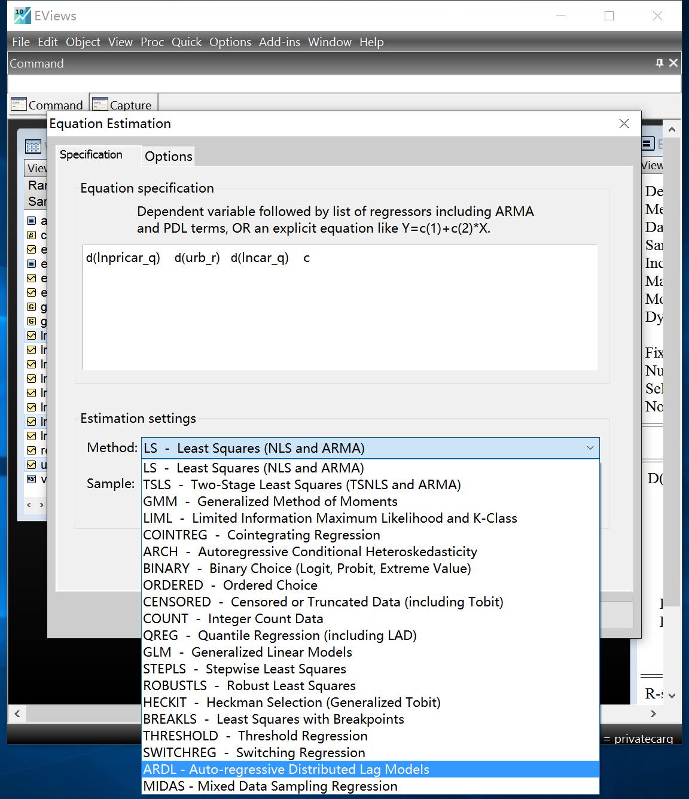
Task: Choose GLM Generalized Linear Models
Action: (370, 652)
